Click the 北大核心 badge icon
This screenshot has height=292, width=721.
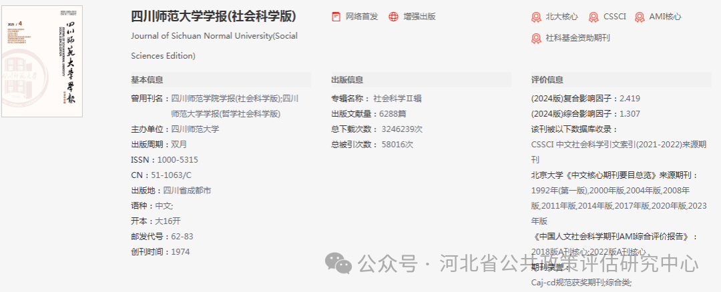click(536, 17)
